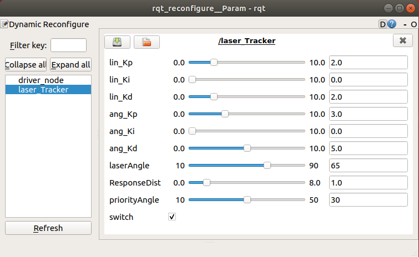
Task: Click the ang_Kp value field showing 3.0
Action: (x=368, y=114)
